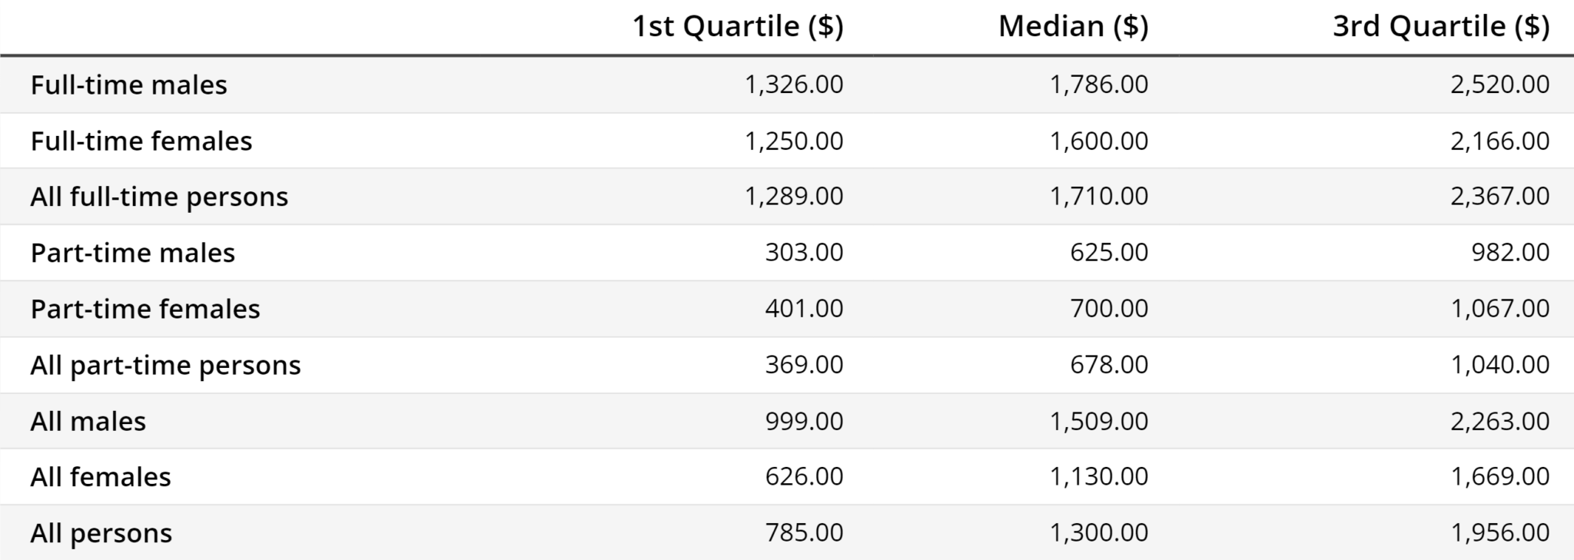Click Part-time males 1st quartile 303.00

[x=804, y=253]
